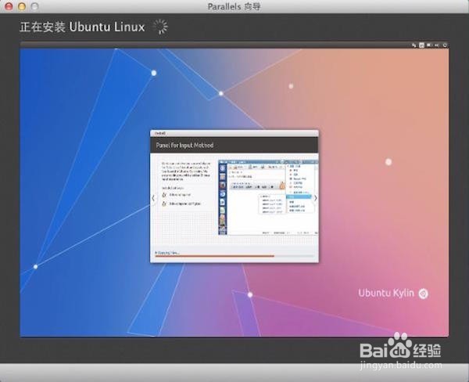Screen dimensions: 469x382
Task: Minimize the Parallels wizard window
Action: [x=22, y=6]
